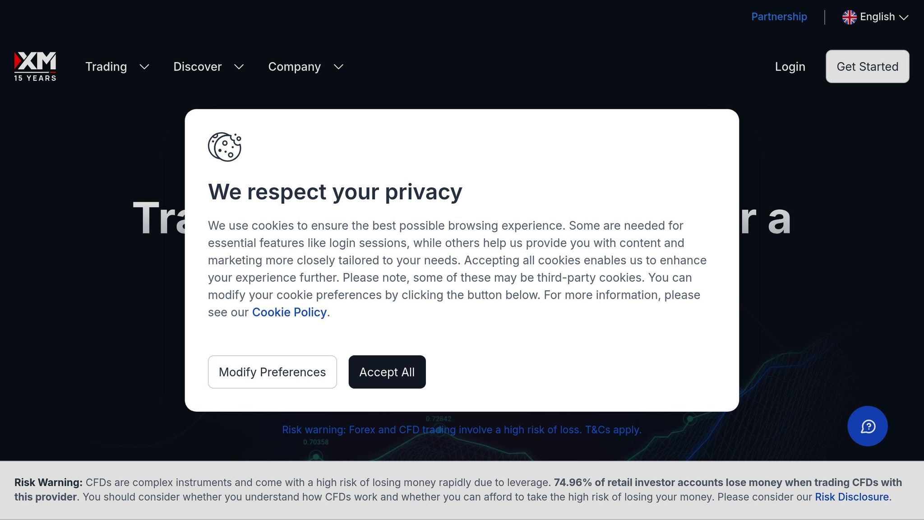Click the chevron beside English
The height and width of the screenshot is (520, 924).
point(904,17)
